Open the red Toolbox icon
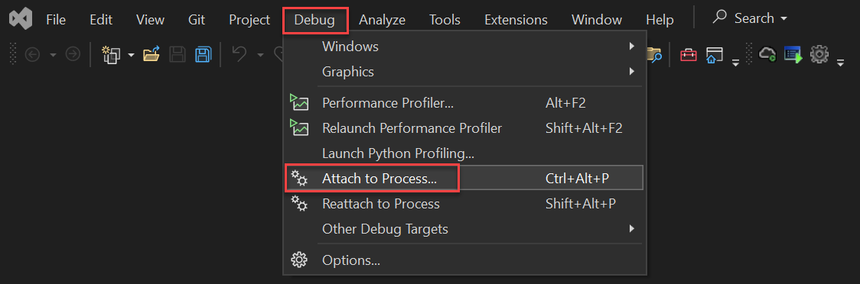 pyautogui.click(x=689, y=54)
